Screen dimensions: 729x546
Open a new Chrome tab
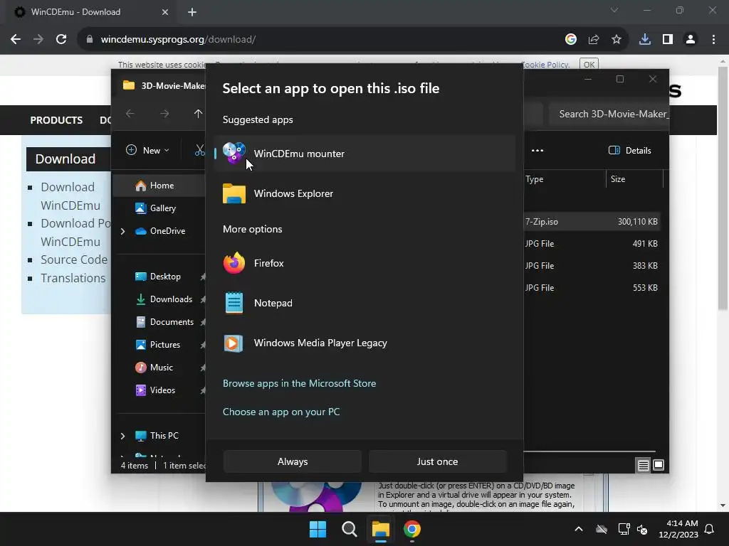coord(192,12)
